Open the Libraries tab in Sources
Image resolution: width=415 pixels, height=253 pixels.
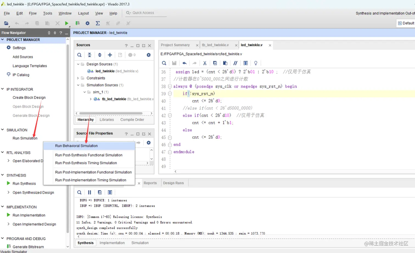tap(107, 120)
